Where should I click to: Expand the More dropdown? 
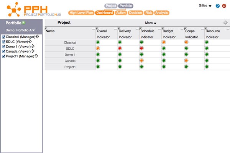click(151, 23)
